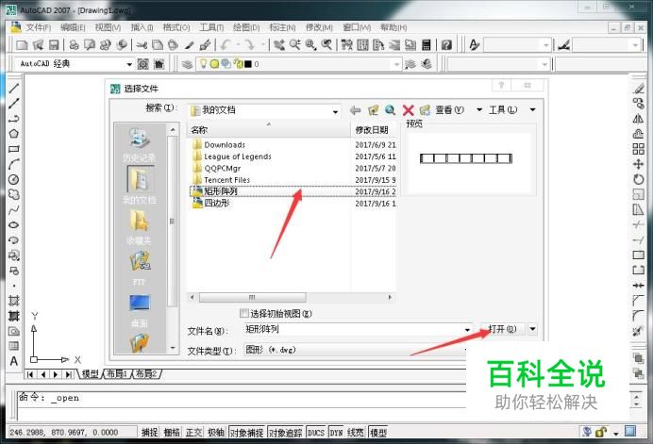
Task: Select the Arc draw tool
Action: pos(14,164)
